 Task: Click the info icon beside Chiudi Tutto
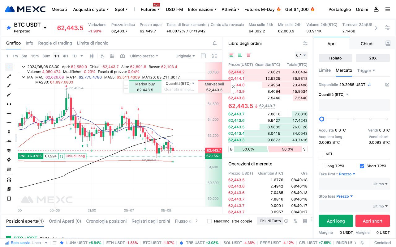coord(286,221)
